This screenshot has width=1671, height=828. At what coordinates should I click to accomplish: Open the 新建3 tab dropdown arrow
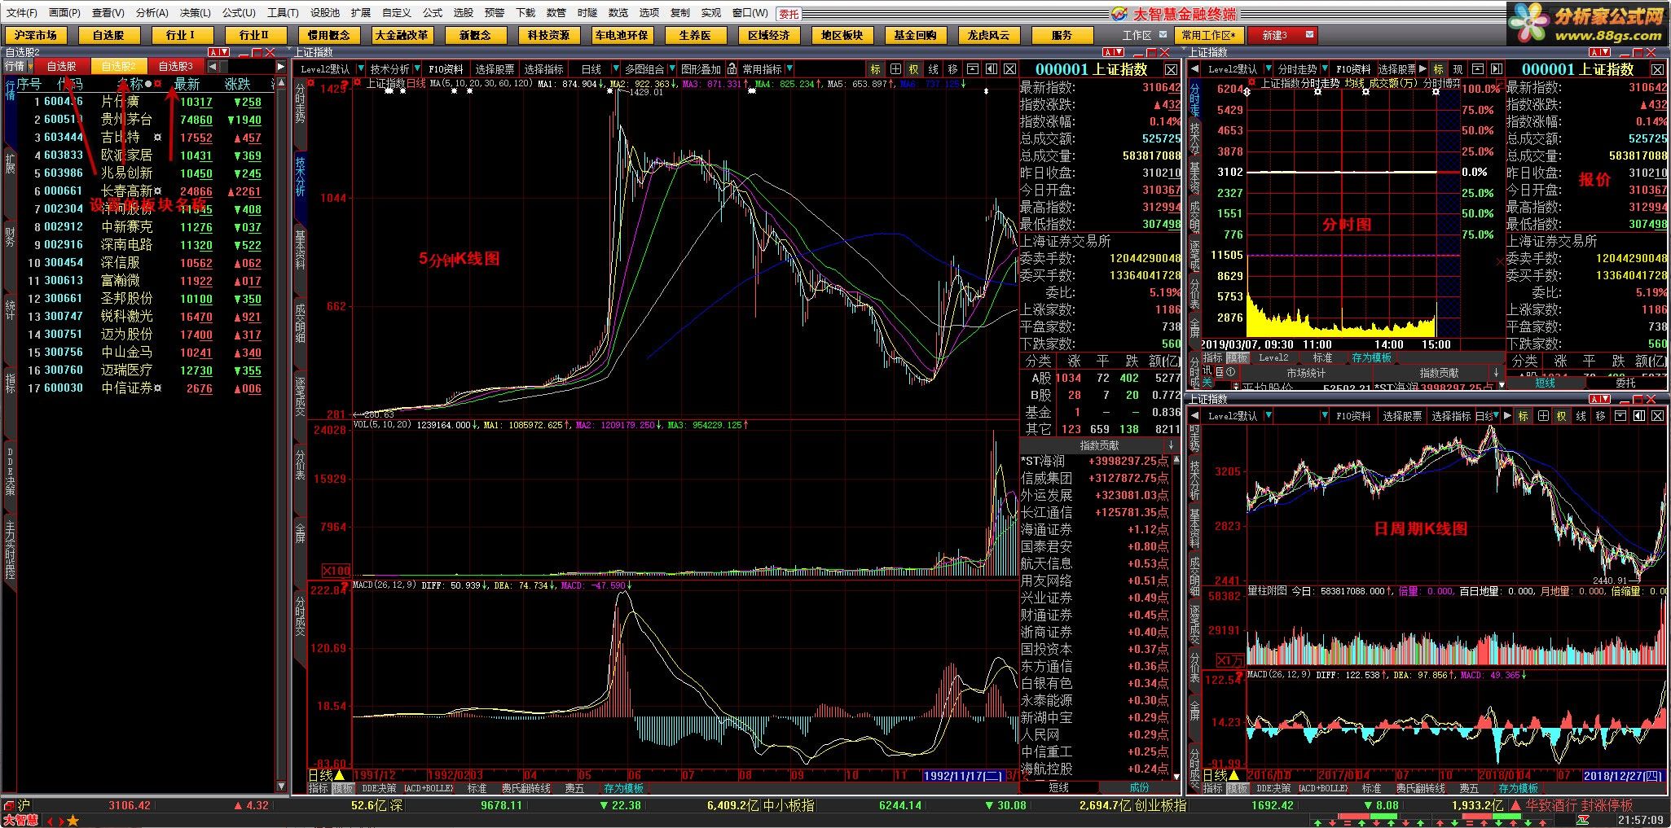1309,35
